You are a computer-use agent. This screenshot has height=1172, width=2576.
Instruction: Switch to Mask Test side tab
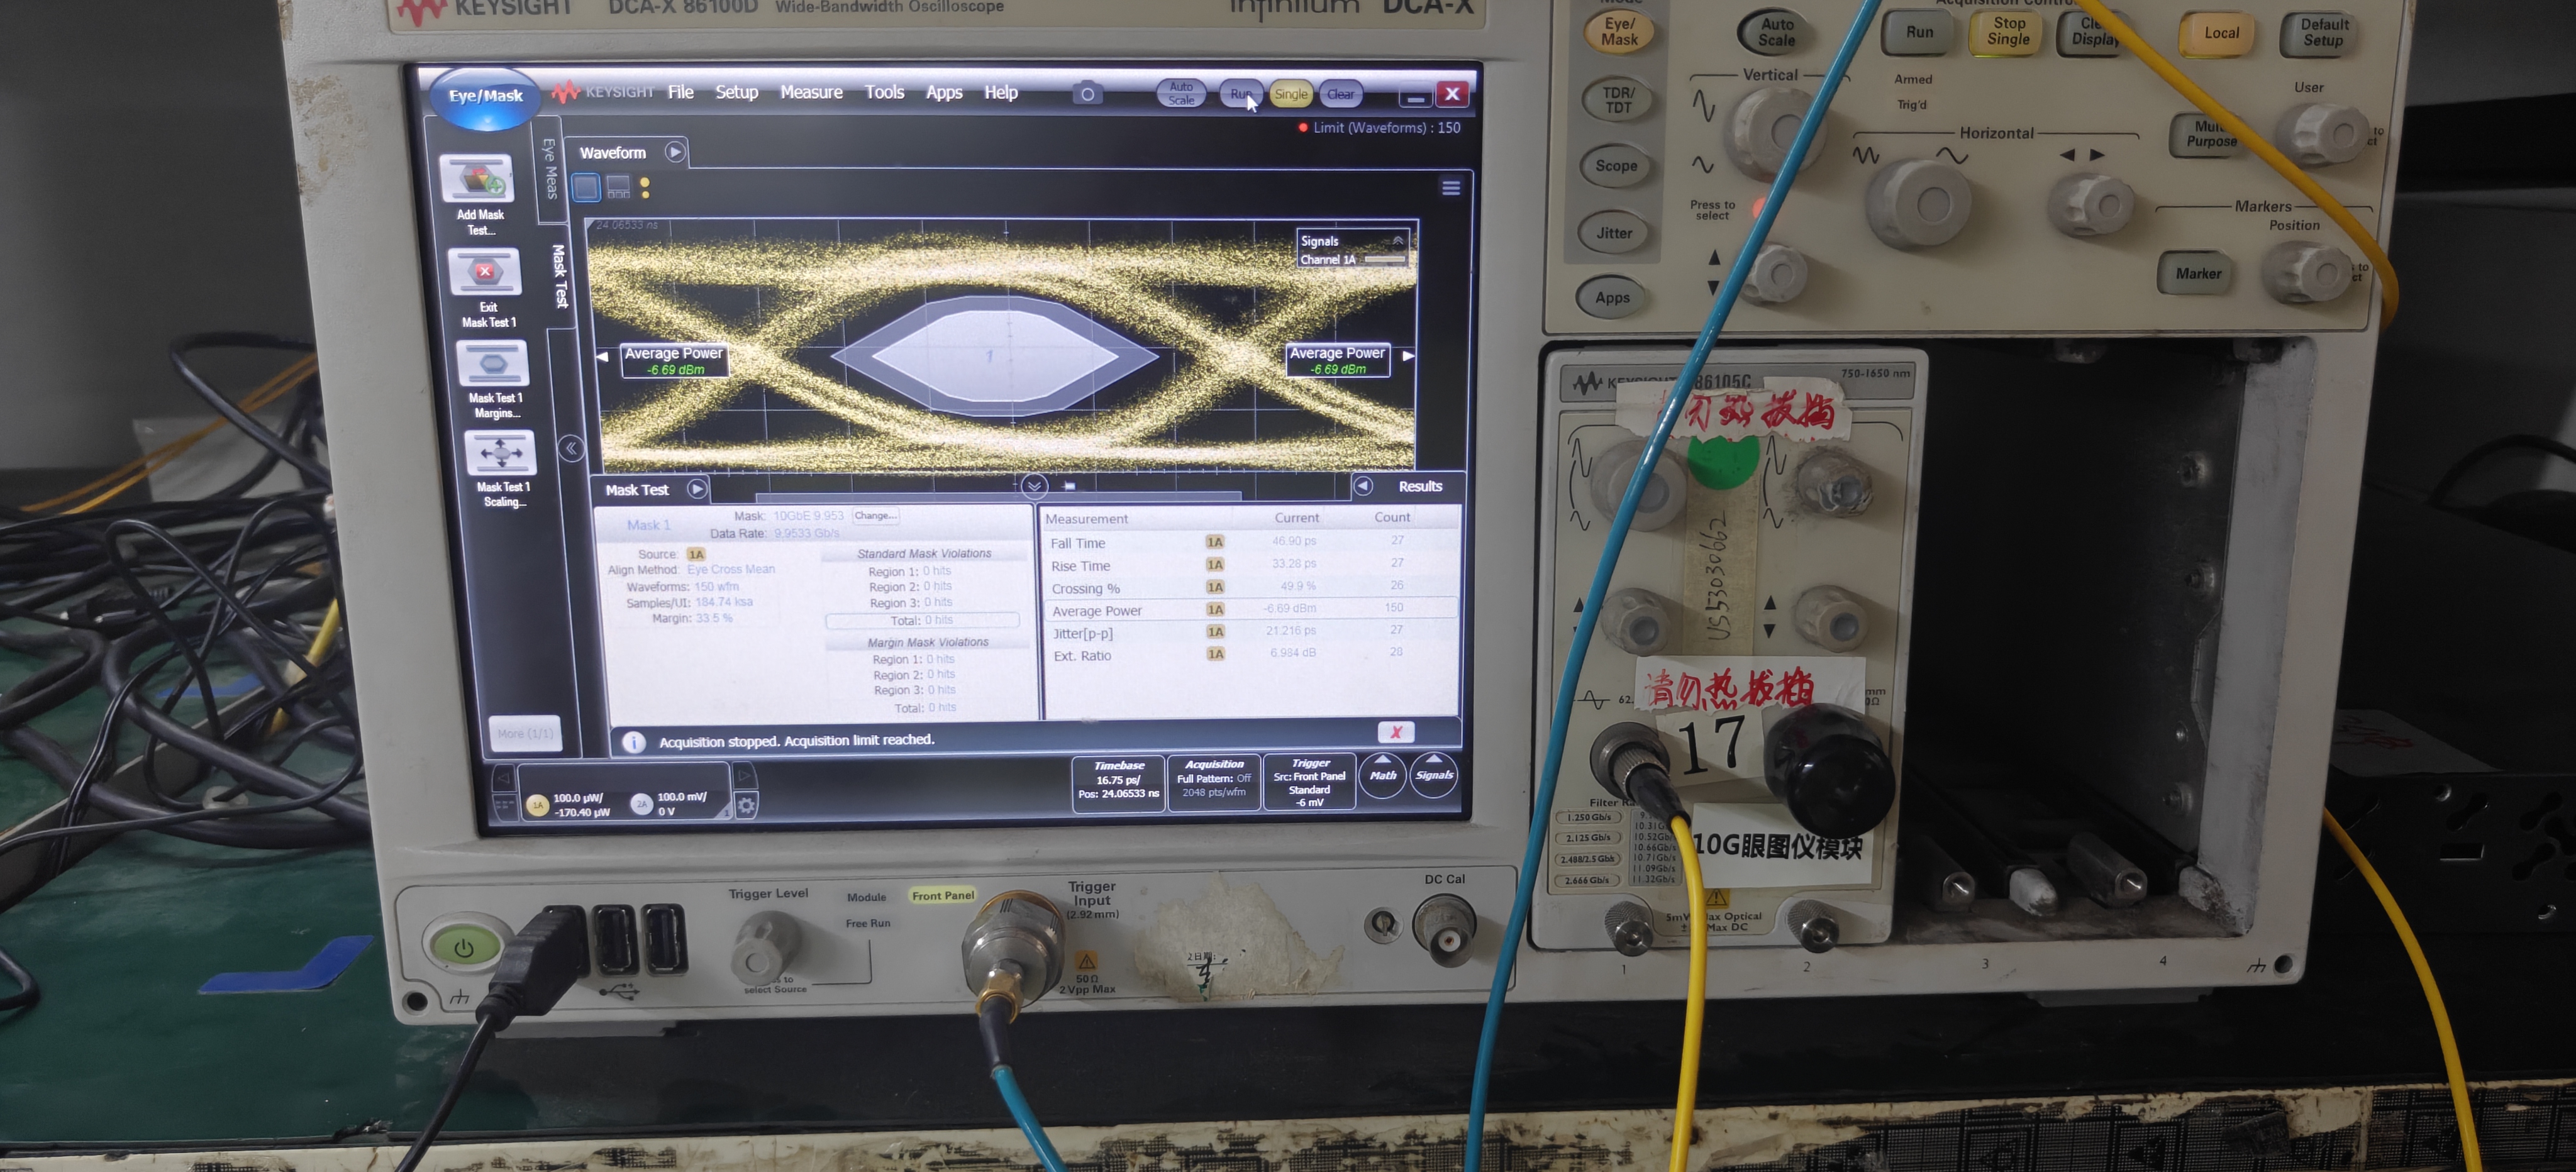[560, 276]
